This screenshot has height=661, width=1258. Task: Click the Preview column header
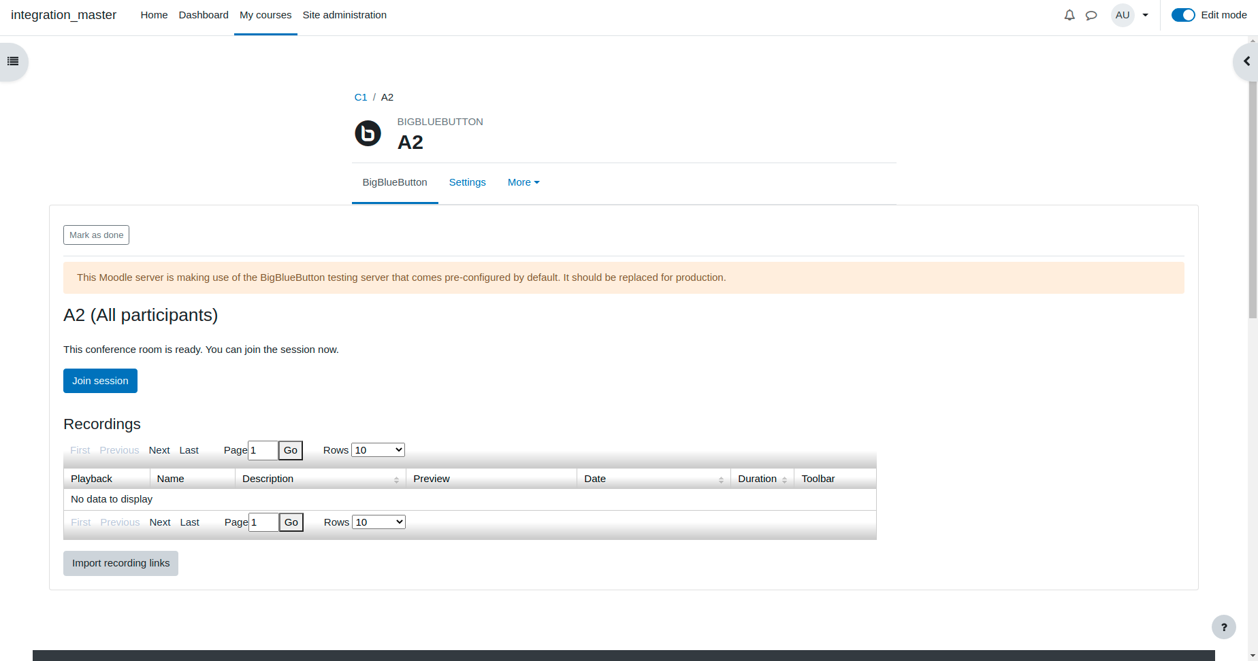click(491, 479)
